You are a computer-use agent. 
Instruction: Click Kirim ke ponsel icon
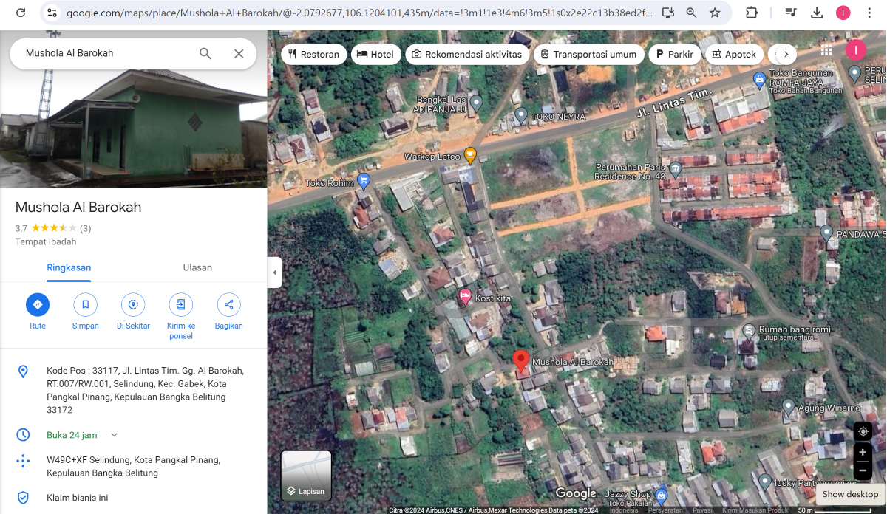click(180, 304)
